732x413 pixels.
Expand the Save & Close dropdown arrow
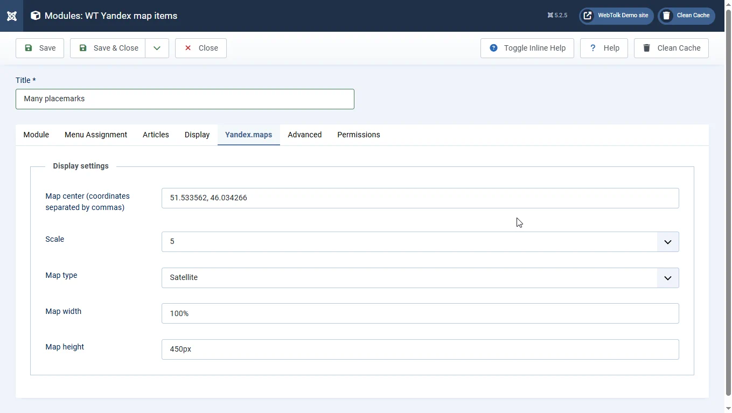[157, 48]
